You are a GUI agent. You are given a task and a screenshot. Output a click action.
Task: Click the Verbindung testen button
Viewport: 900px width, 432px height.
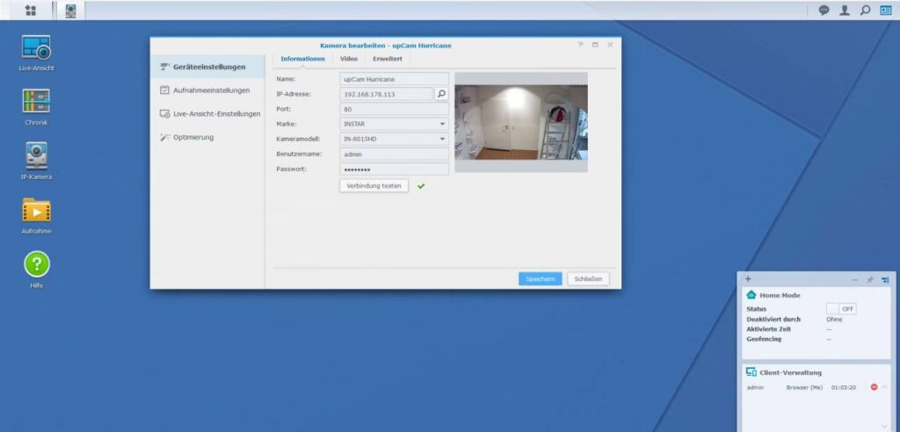click(374, 186)
